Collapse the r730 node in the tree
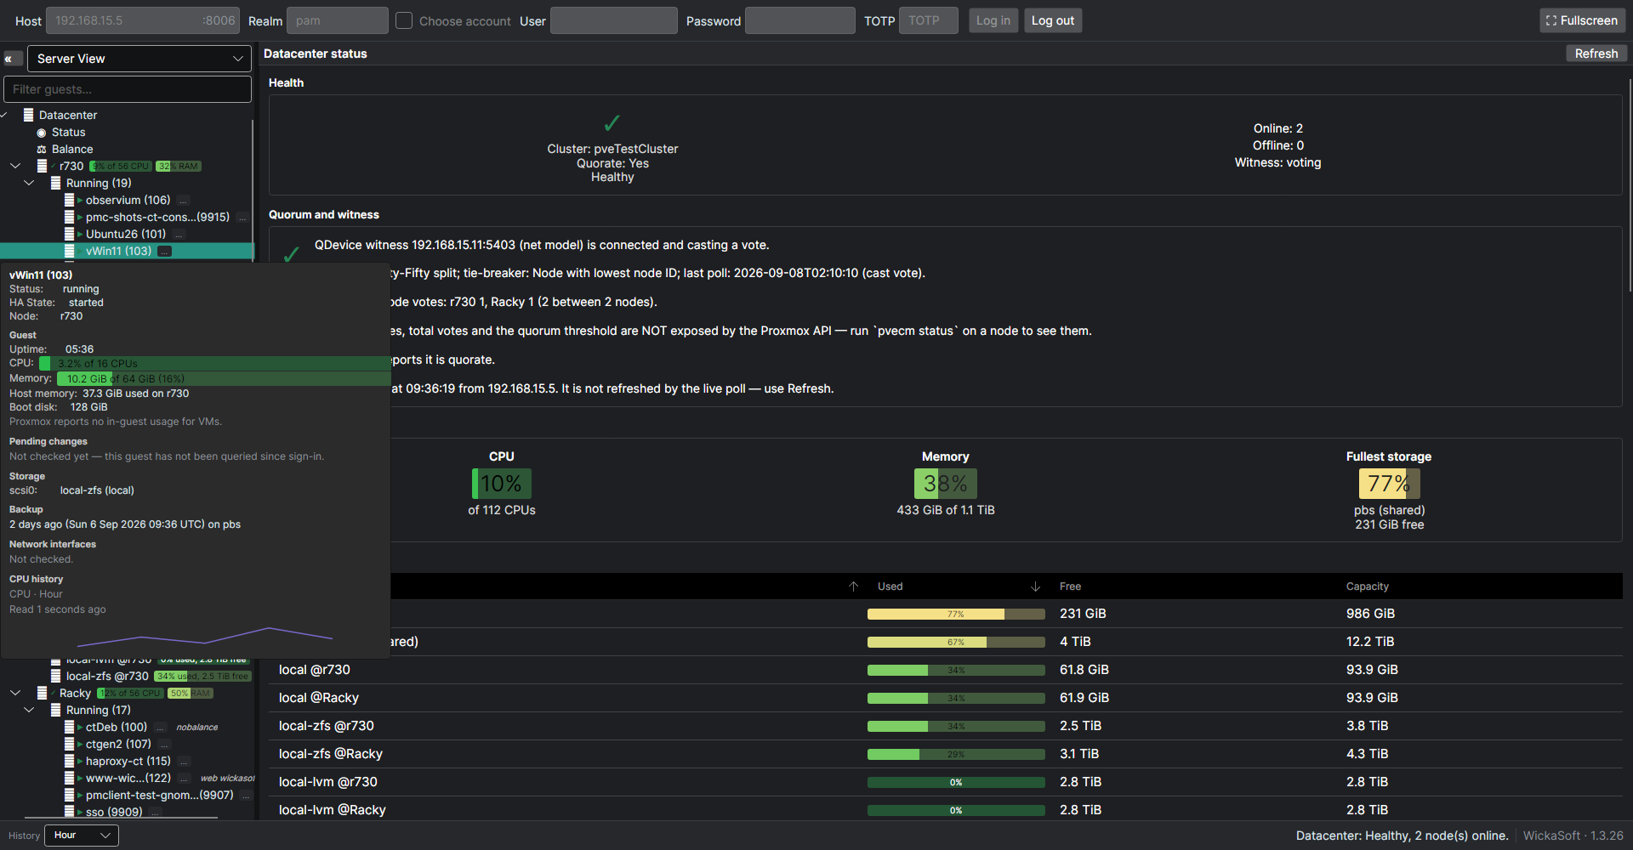This screenshot has width=1633, height=850. tap(15, 166)
